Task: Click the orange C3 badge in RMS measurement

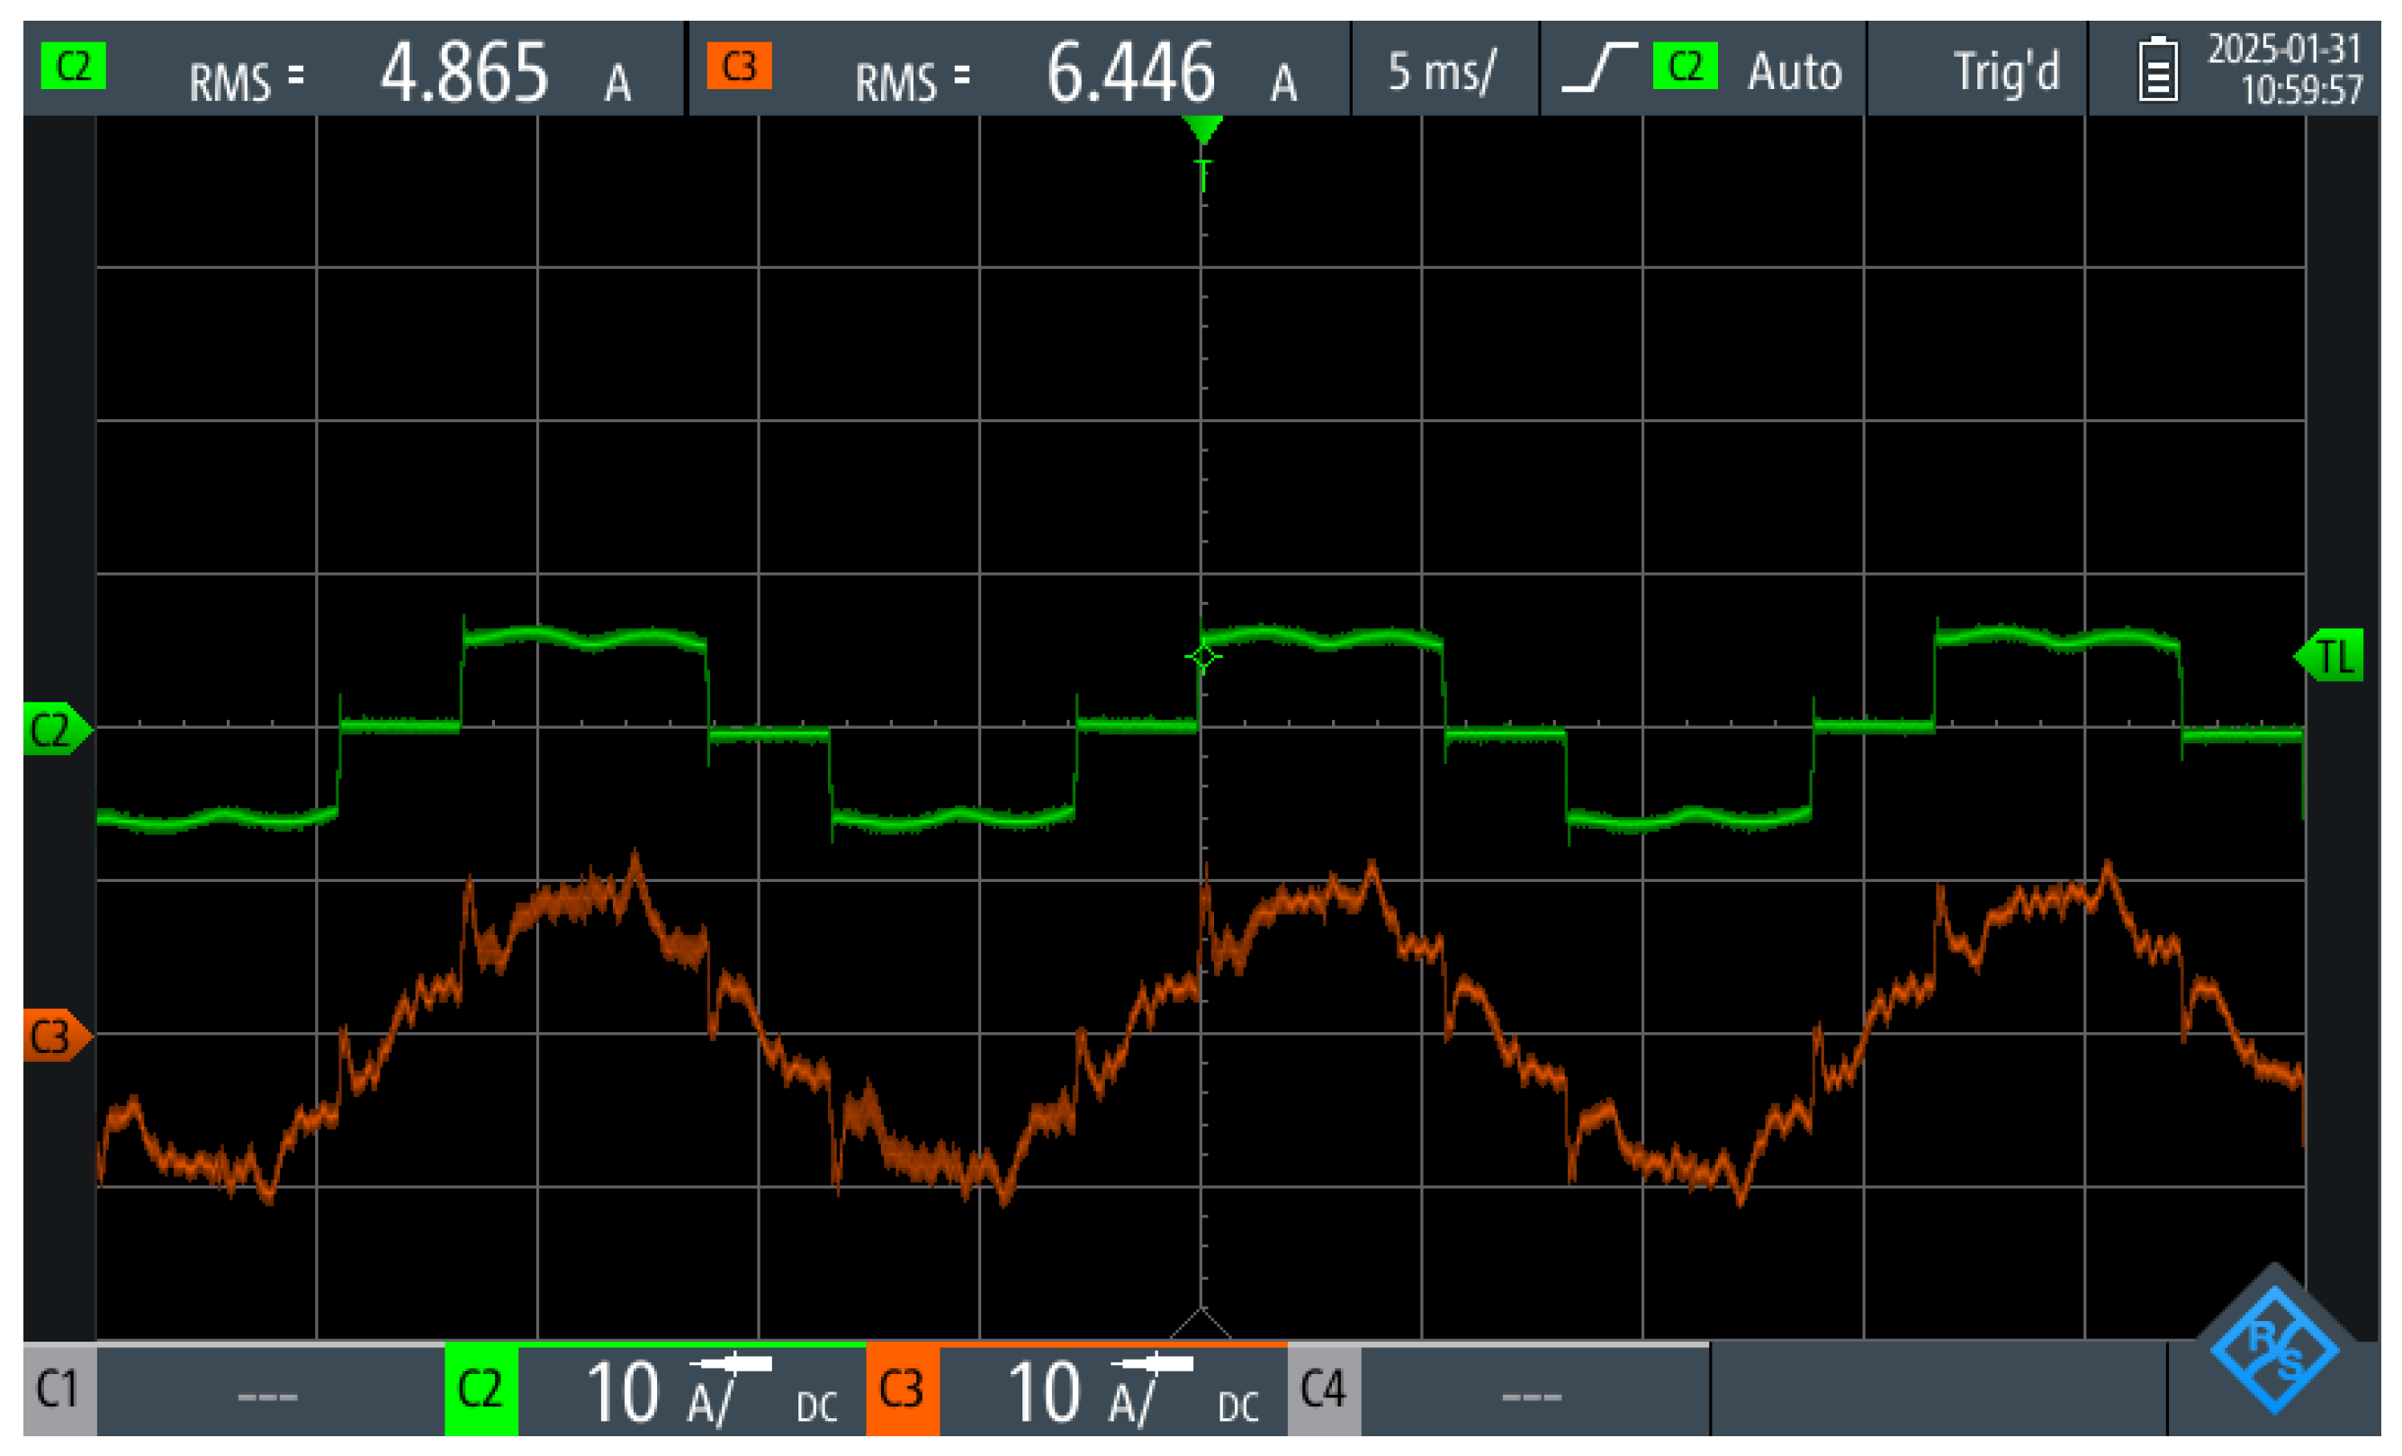Action: click(739, 67)
